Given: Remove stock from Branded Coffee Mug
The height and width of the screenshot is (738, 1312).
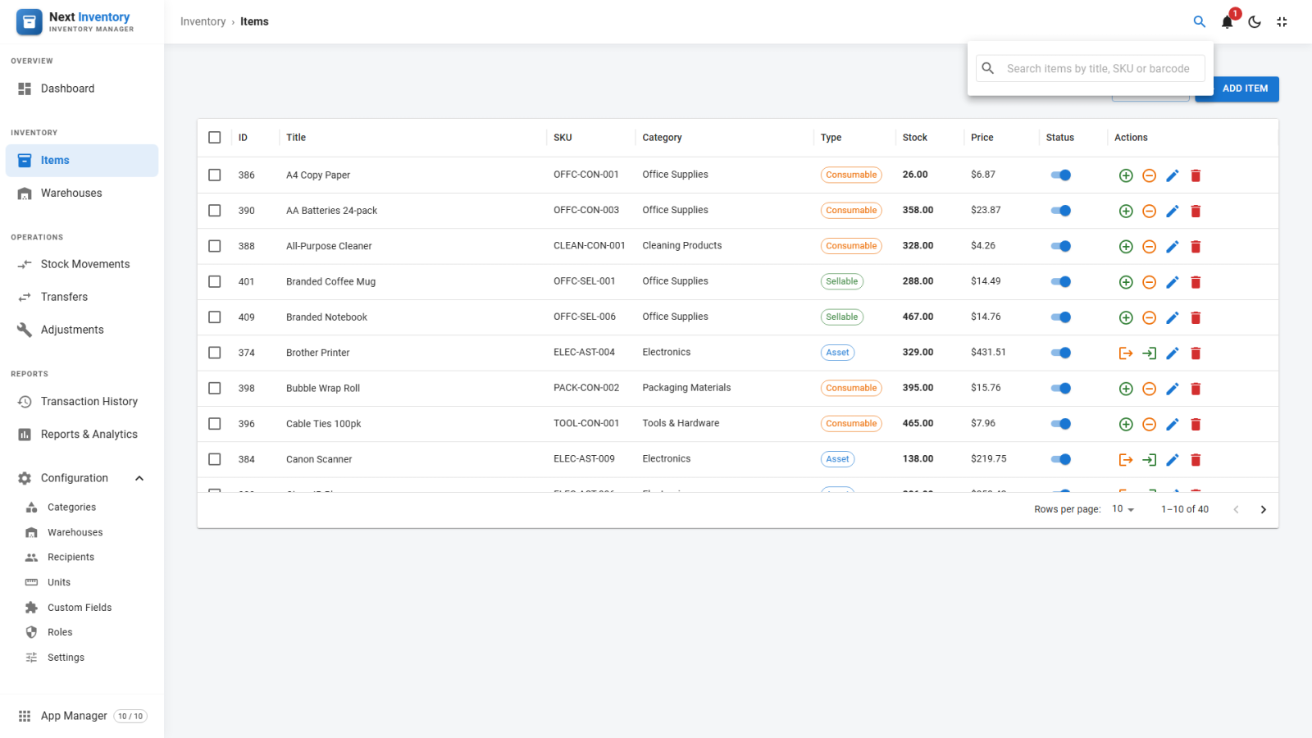Looking at the screenshot, I should (1149, 282).
